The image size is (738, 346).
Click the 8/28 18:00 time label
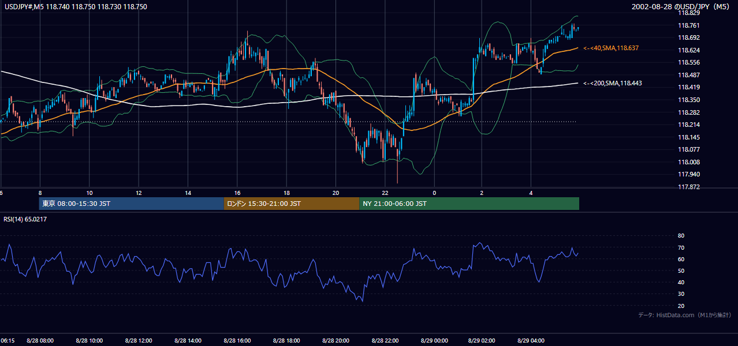[286, 341]
